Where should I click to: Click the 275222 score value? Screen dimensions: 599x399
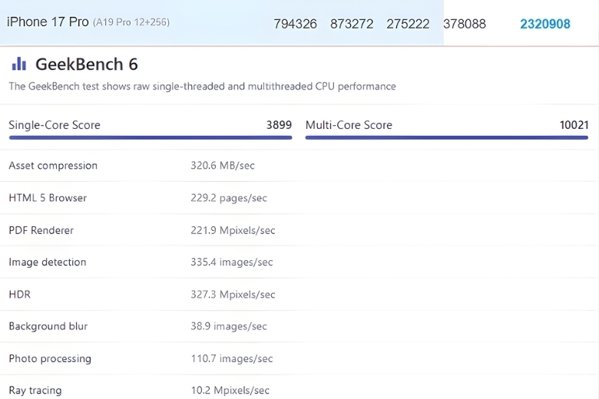(408, 24)
